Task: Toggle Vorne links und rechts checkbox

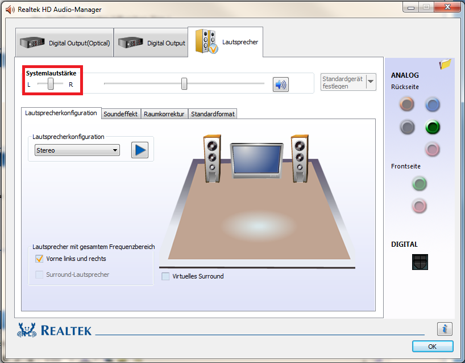Action: tap(39, 259)
